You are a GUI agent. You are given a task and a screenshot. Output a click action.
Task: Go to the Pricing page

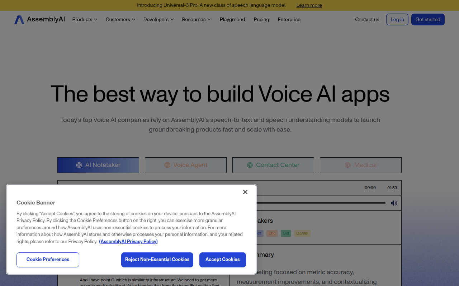point(261,19)
